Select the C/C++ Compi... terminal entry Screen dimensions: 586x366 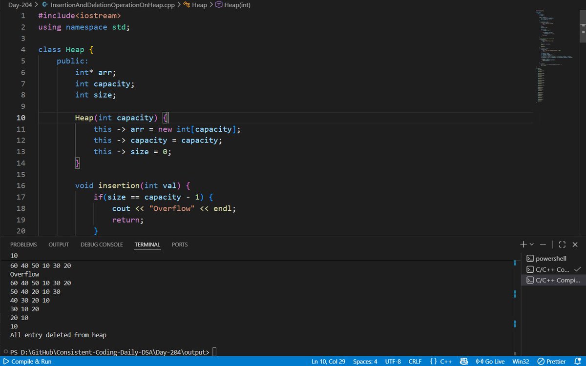553,280
